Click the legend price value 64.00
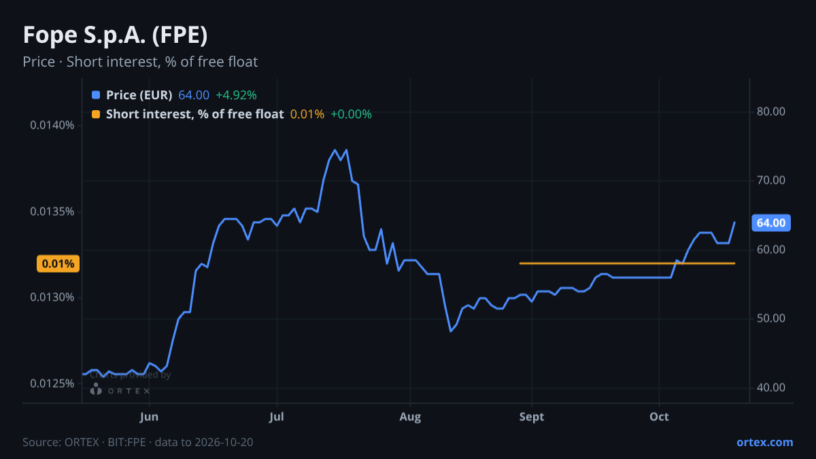Screen dimensions: 816x459 click(x=194, y=95)
